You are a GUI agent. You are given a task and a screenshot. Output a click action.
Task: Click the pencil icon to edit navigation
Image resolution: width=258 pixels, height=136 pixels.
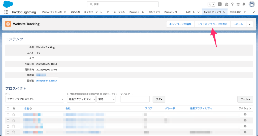tap(254, 12)
